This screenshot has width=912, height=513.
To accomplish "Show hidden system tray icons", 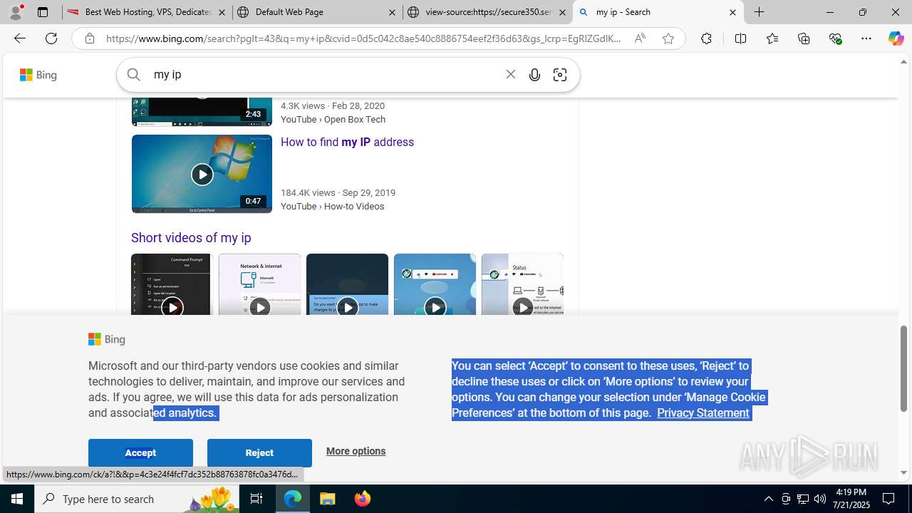I will 768,499.
